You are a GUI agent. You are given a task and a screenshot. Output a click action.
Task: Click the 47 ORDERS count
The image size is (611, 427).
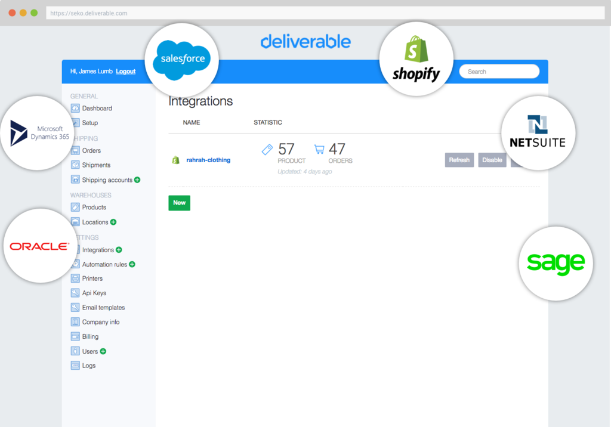pyautogui.click(x=340, y=152)
